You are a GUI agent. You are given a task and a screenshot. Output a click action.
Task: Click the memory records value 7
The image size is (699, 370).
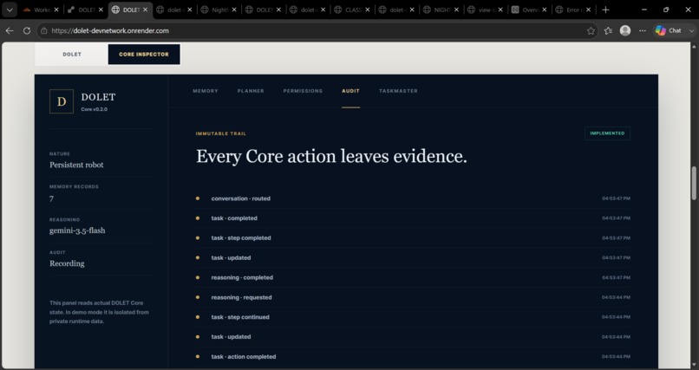51,198
